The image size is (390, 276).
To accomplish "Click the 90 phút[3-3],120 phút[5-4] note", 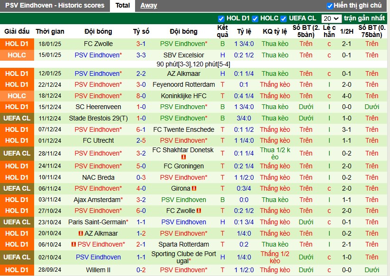I will (193, 64).
